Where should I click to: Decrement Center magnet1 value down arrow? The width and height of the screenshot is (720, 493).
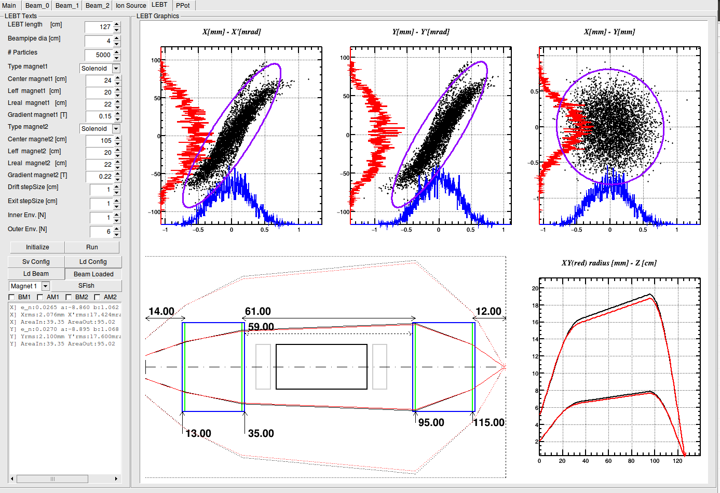(118, 83)
